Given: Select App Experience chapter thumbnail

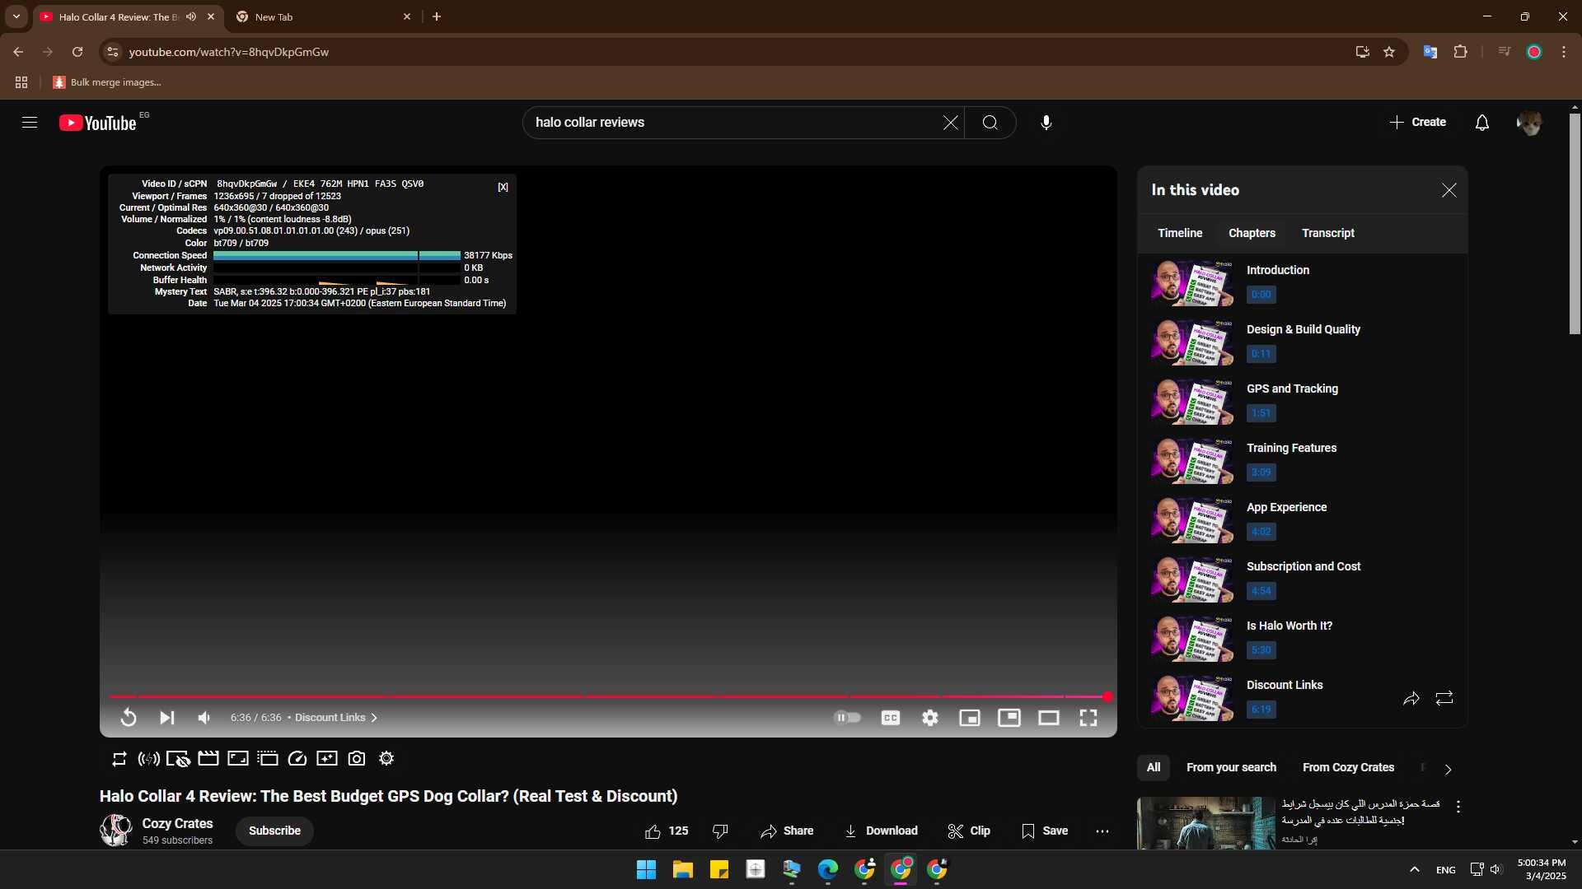Looking at the screenshot, I should click(x=1192, y=520).
